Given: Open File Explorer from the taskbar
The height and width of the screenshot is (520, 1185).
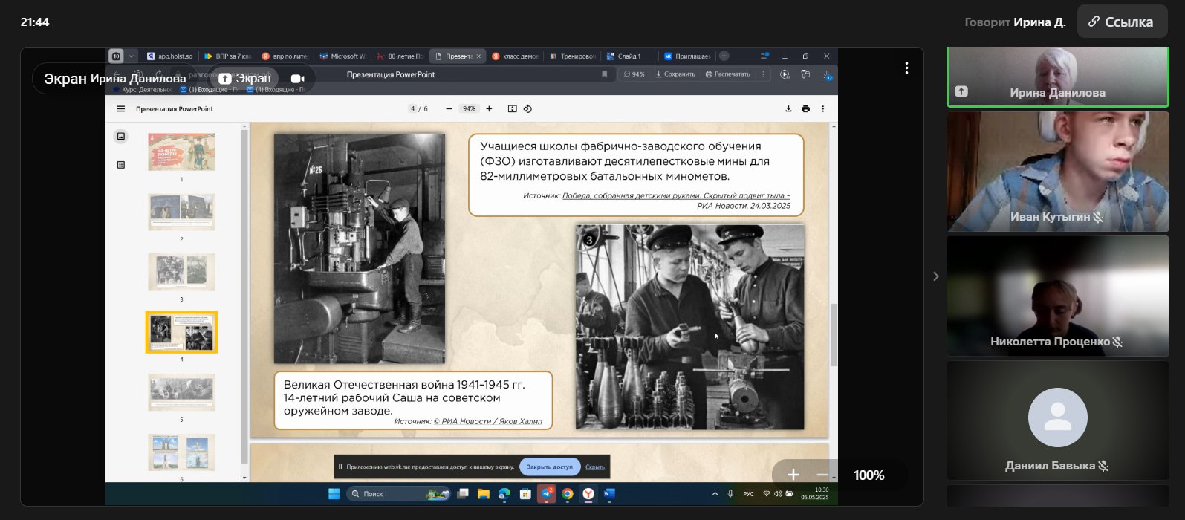Looking at the screenshot, I should (x=484, y=494).
